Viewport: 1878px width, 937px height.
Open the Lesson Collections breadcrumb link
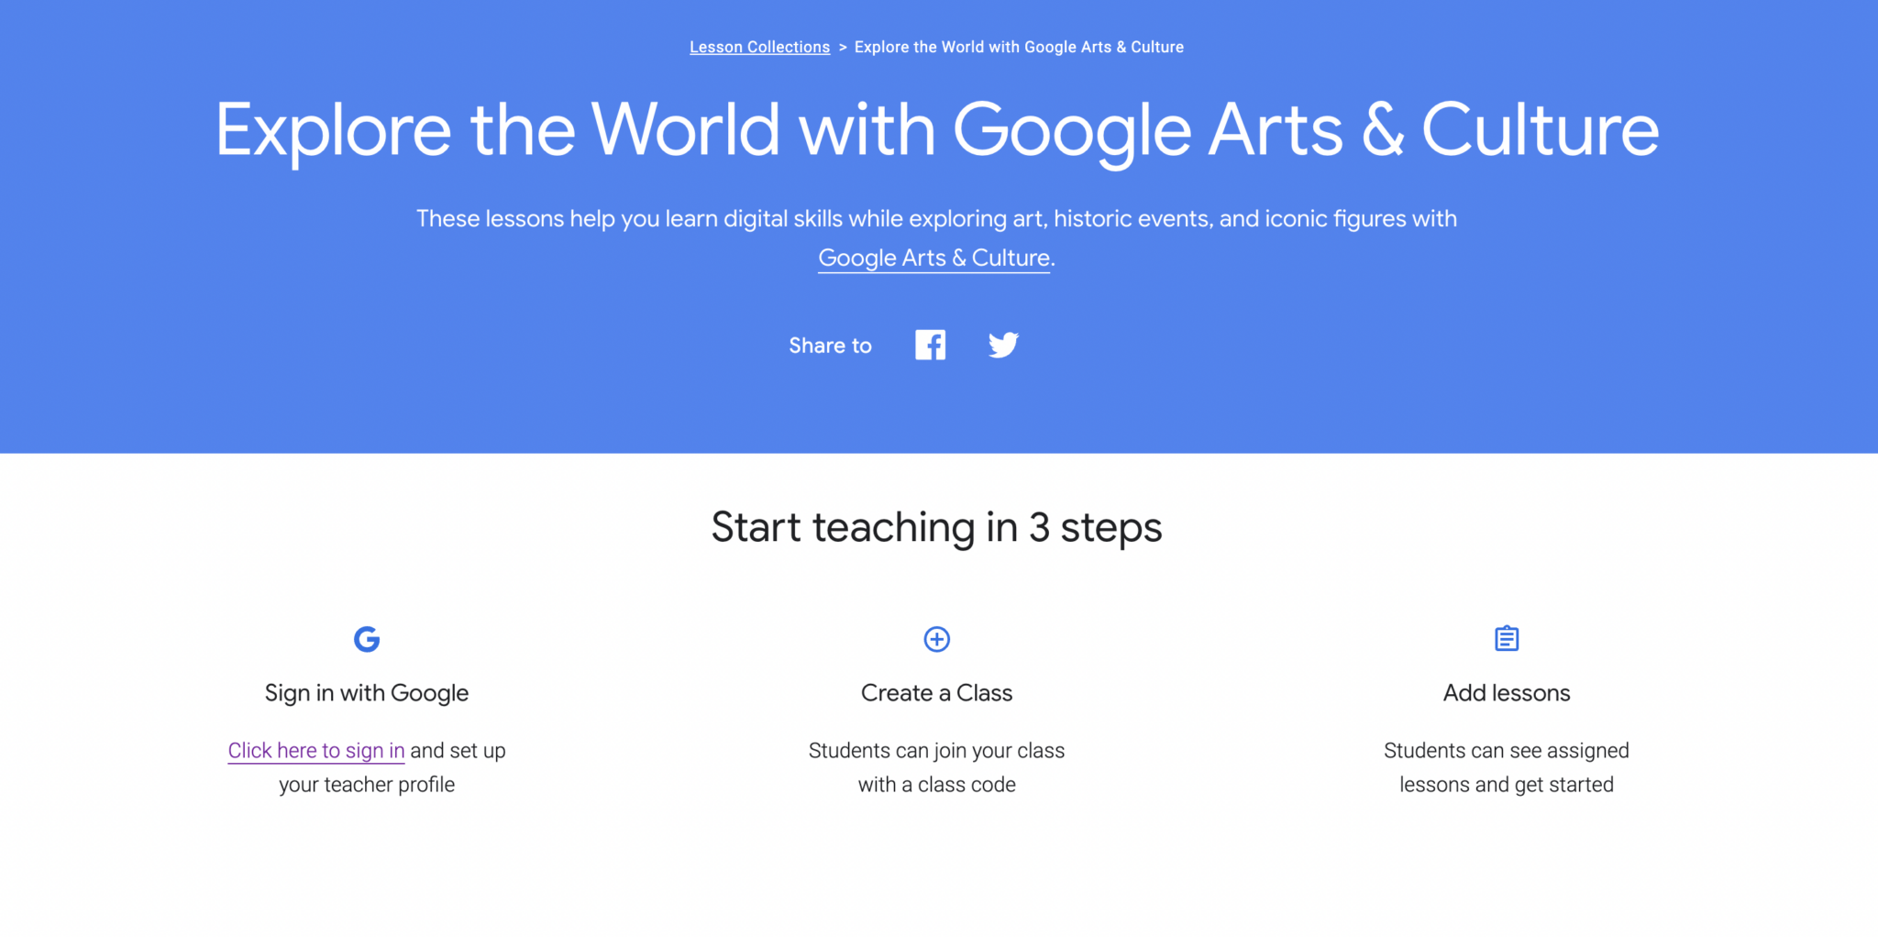point(759,47)
